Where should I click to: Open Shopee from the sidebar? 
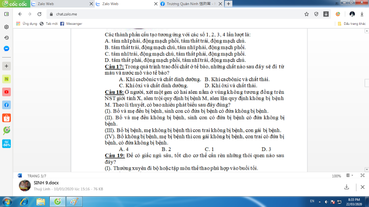(x=6, y=118)
